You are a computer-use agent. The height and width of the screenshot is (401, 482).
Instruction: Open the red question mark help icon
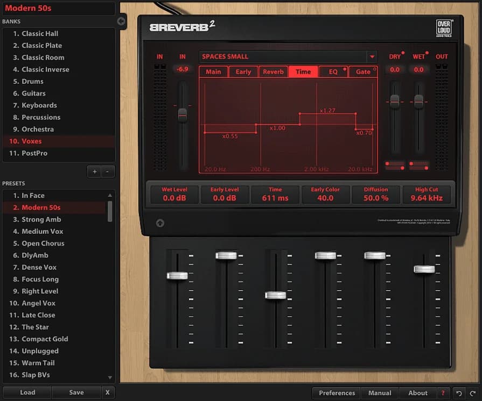(x=443, y=393)
